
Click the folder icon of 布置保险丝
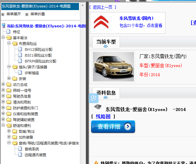click(15, 43)
